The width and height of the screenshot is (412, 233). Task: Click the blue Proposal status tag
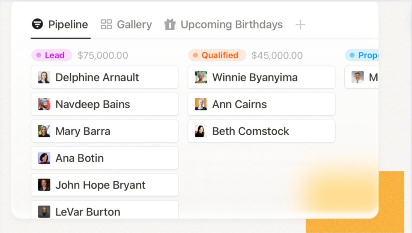point(362,55)
